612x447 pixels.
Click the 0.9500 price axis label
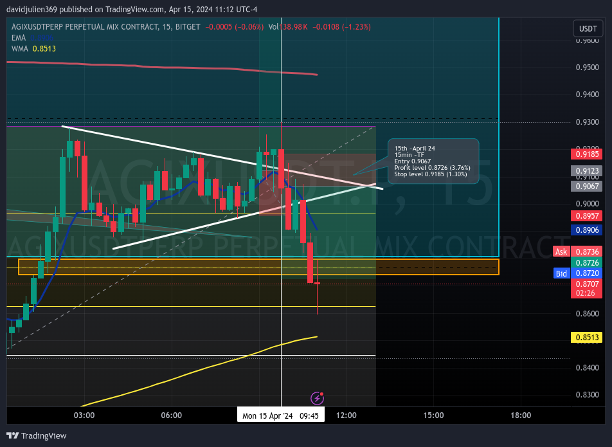[x=588, y=68]
